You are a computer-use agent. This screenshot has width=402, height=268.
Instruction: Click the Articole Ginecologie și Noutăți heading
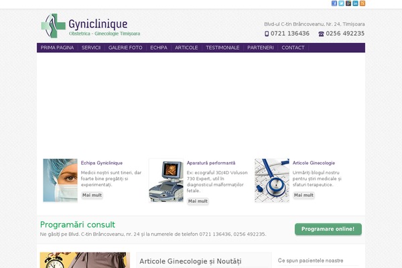(190, 261)
